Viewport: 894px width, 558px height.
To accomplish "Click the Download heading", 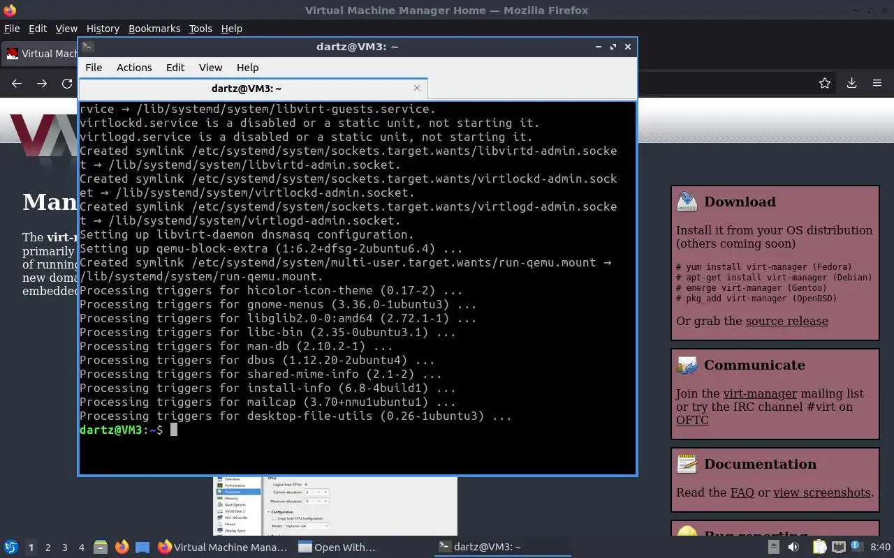I will (740, 202).
